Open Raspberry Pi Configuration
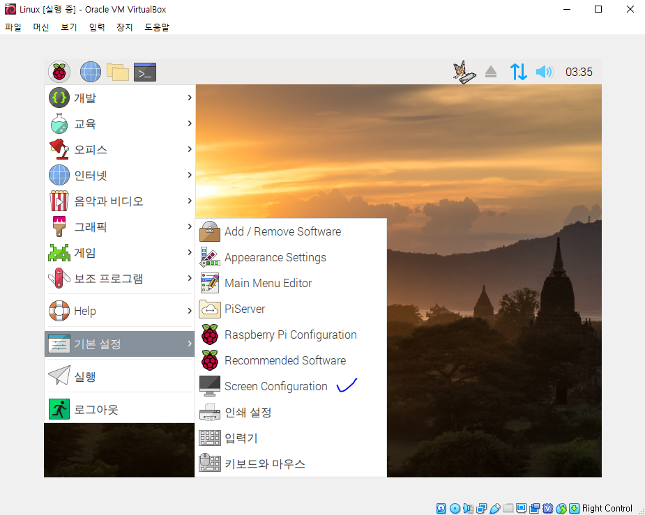The image size is (645, 515). pos(291,335)
